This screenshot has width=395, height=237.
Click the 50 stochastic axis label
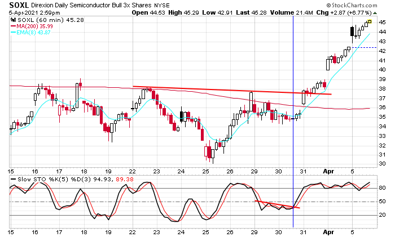(383, 202)
